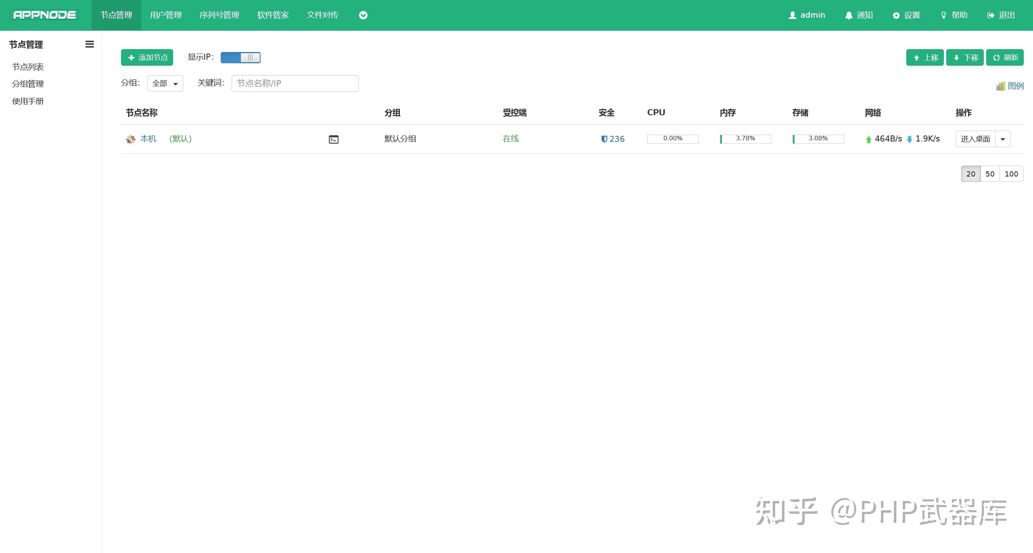The height and width of the screenshot is (553, 1033).
Task: Open the terminal icon for 本机 node
Action: pos(333,139)
